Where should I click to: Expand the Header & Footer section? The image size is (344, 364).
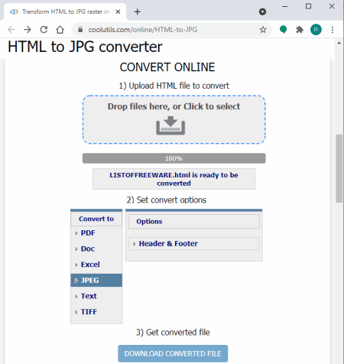194,244
